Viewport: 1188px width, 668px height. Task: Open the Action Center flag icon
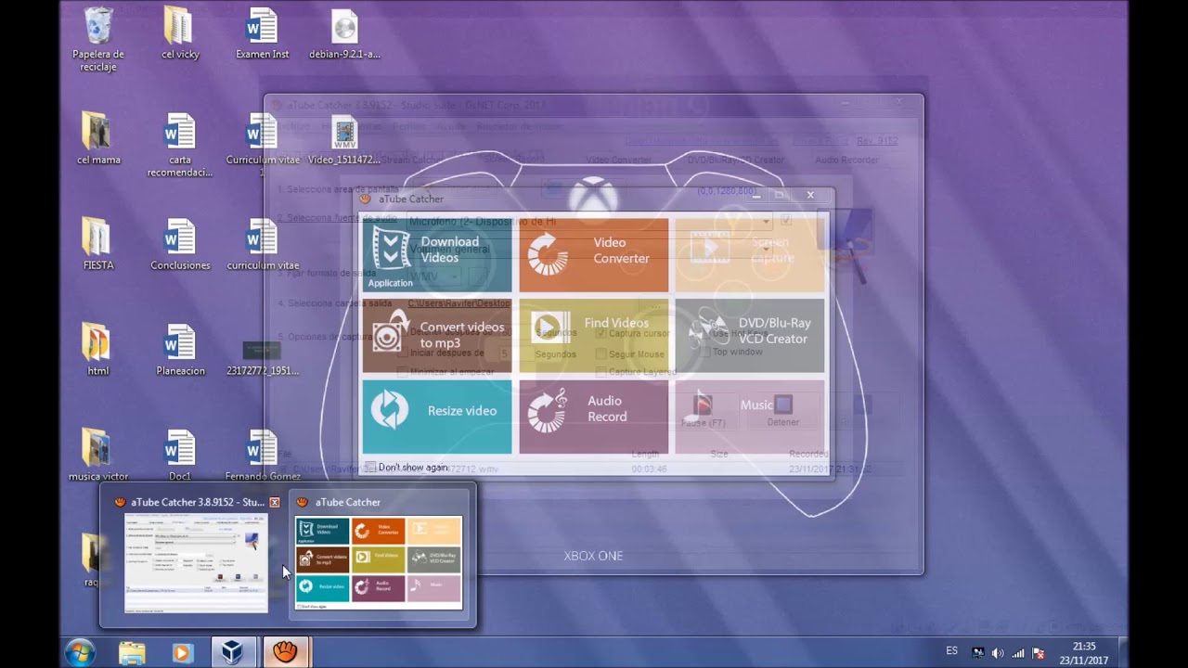click(1039, 652)
